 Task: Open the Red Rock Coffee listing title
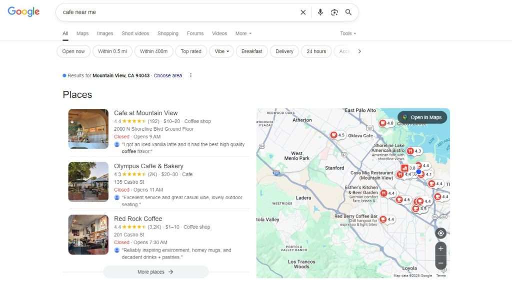click(x=138, y=219)
